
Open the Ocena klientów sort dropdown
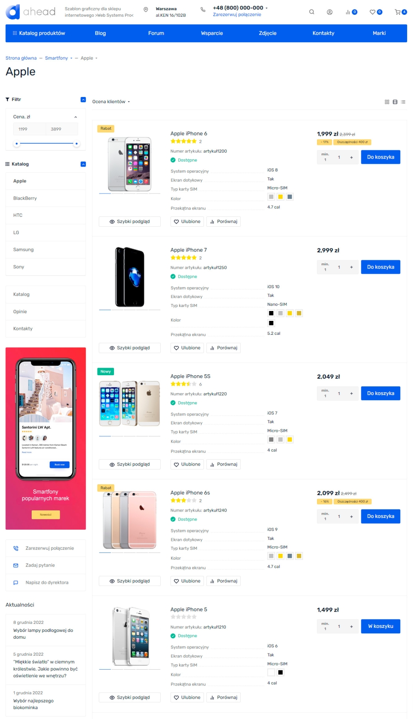tap(111, 102)
